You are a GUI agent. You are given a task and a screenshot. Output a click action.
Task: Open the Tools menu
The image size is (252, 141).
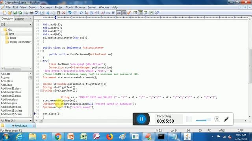69,7
